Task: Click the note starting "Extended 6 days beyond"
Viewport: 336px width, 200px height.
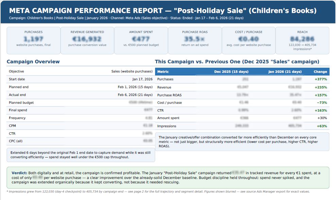Action: (81, 155)
